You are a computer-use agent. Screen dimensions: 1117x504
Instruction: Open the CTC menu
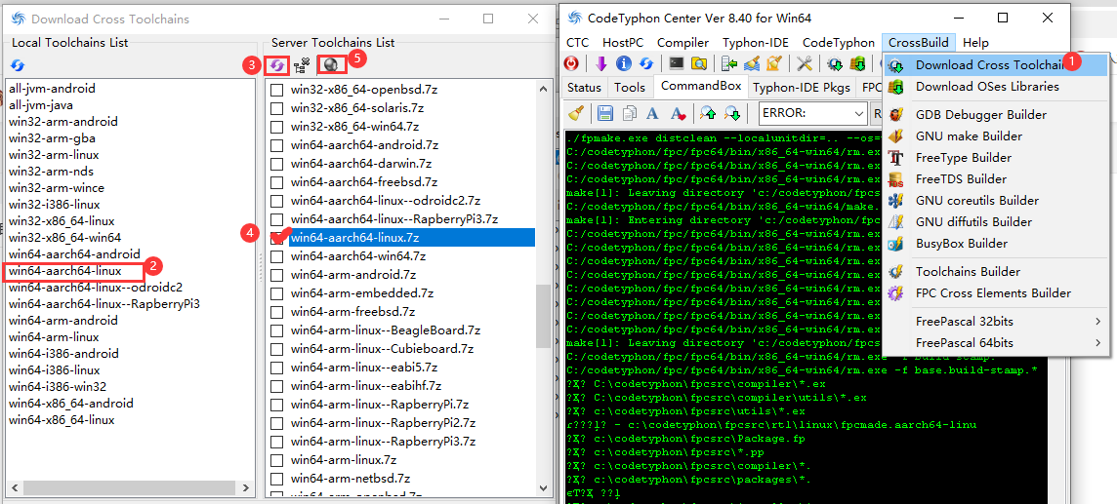(x=578, y=43)
